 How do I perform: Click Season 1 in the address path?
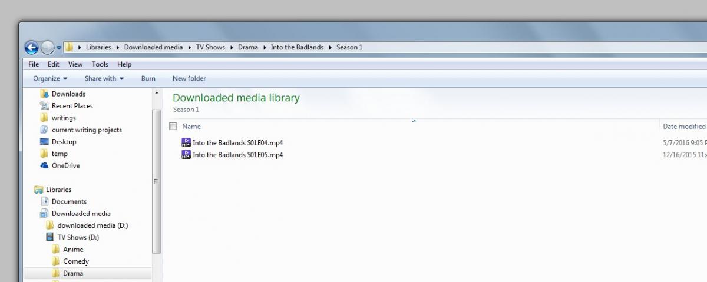tap(349, 47)
